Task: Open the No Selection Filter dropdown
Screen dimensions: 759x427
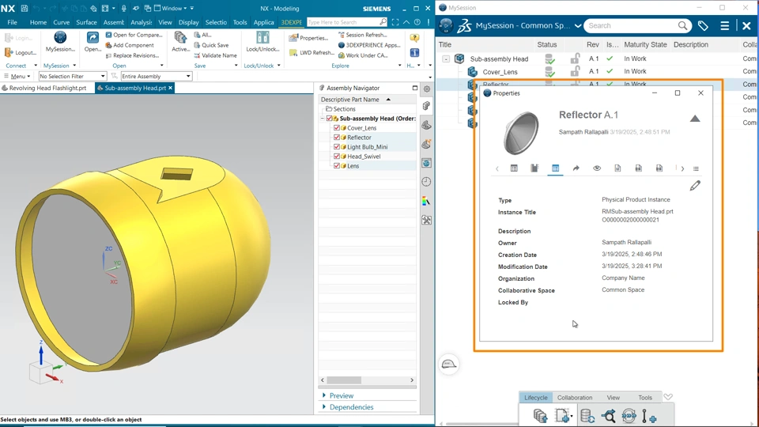Action: [72, 76]
